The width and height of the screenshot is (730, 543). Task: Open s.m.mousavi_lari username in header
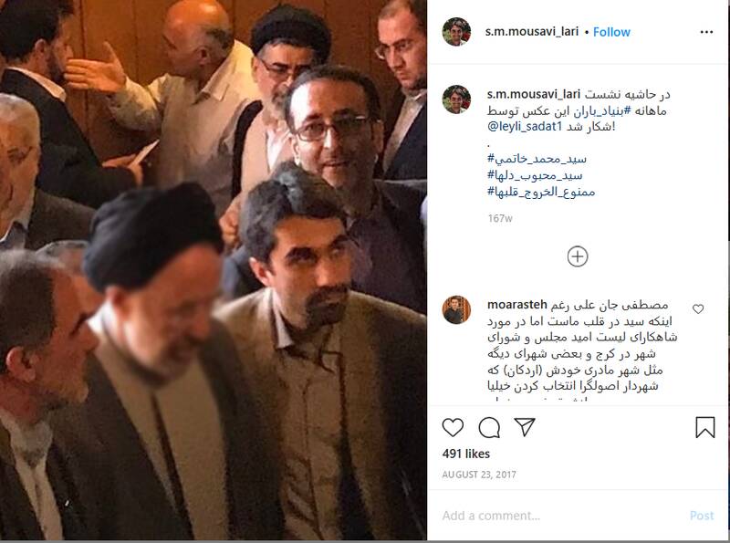[532, 32]
